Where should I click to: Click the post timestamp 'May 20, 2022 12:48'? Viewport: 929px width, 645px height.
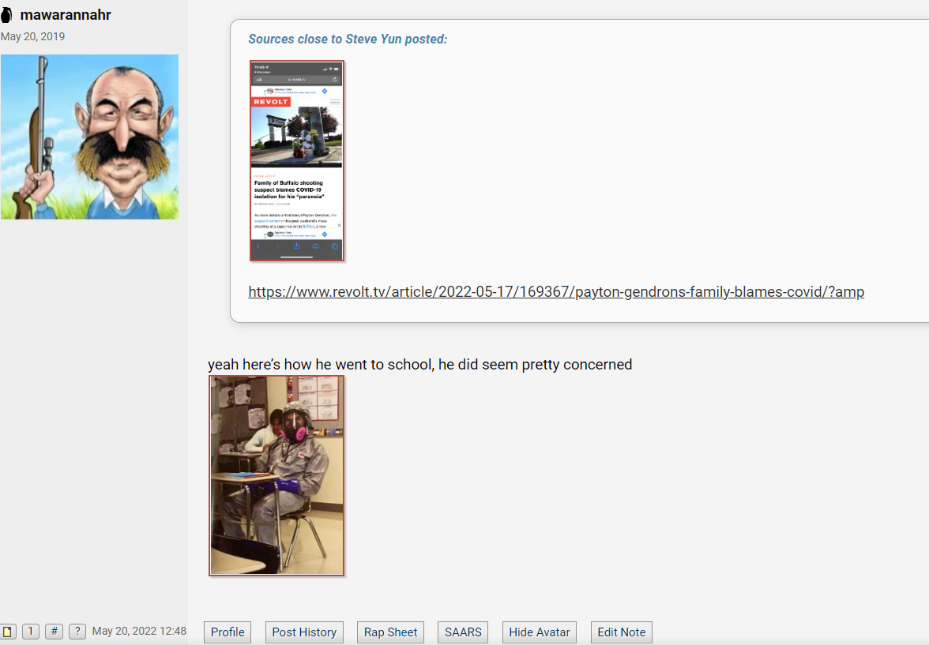pyautogui.click(x=139, y=632)
